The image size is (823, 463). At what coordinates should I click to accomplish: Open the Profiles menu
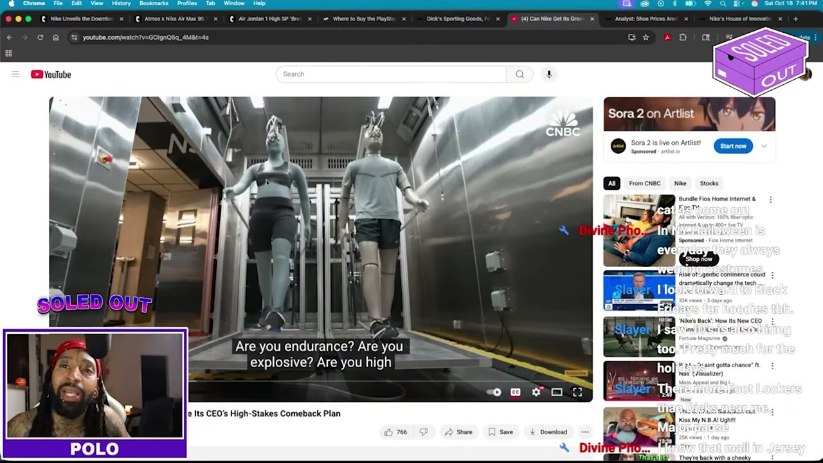click(187, 4)
